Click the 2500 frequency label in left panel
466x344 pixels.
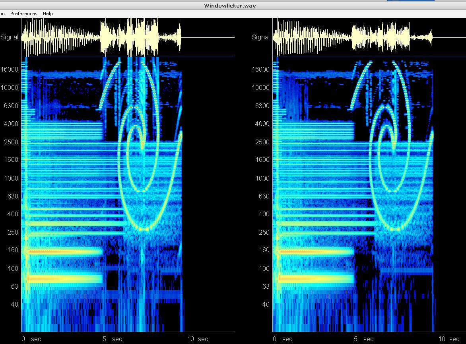(x=11, y=142)
